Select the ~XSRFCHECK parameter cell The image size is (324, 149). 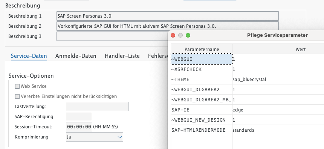[x=202, y=69]
